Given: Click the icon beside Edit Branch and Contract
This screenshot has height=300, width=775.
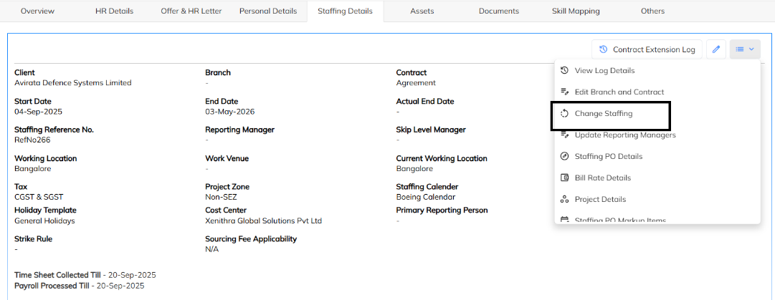Looking at the screenshot, I should click(x=564, y=92).
